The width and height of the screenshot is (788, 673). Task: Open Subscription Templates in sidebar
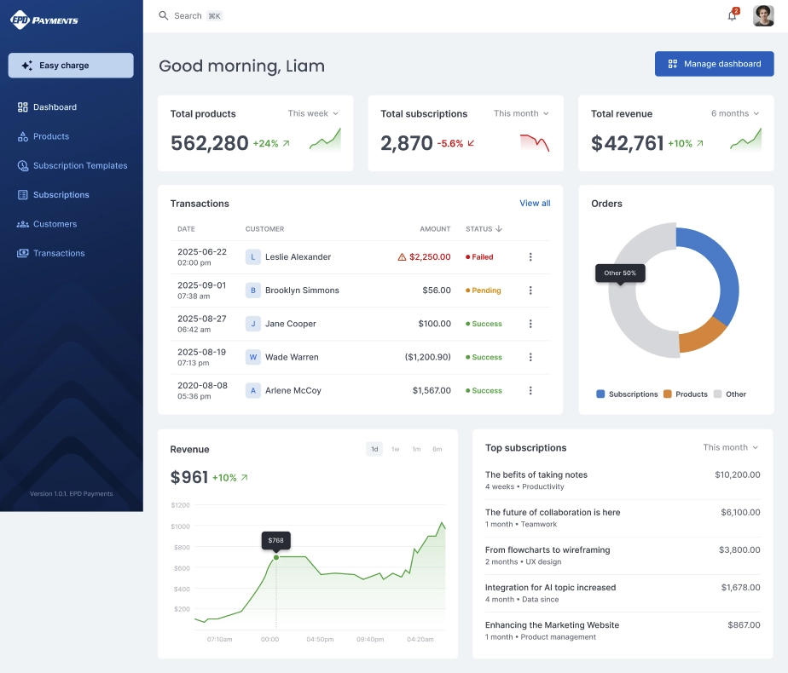71,165
